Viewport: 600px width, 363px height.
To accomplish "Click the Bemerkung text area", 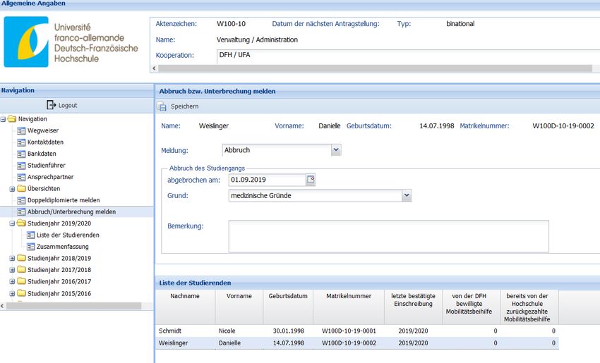I will pos(388,236).
